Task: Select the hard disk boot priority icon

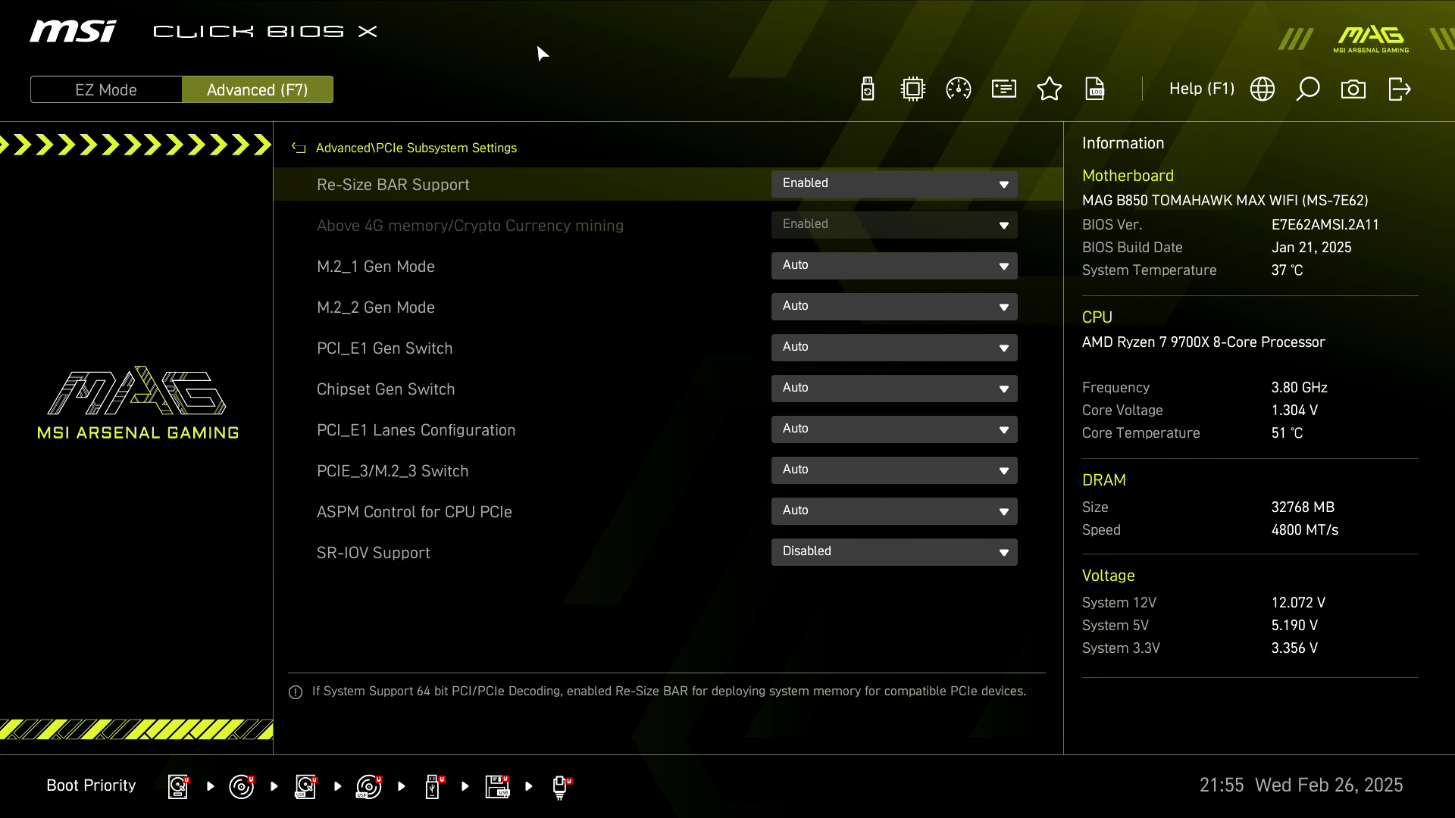Action: click(178, 786)
